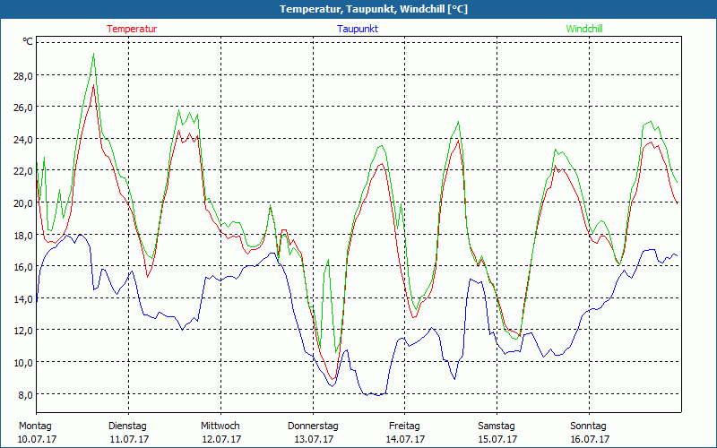Click the °C unit label on y-axis
Viewport: 717px width, 448px height.
[x=28, y=42]
